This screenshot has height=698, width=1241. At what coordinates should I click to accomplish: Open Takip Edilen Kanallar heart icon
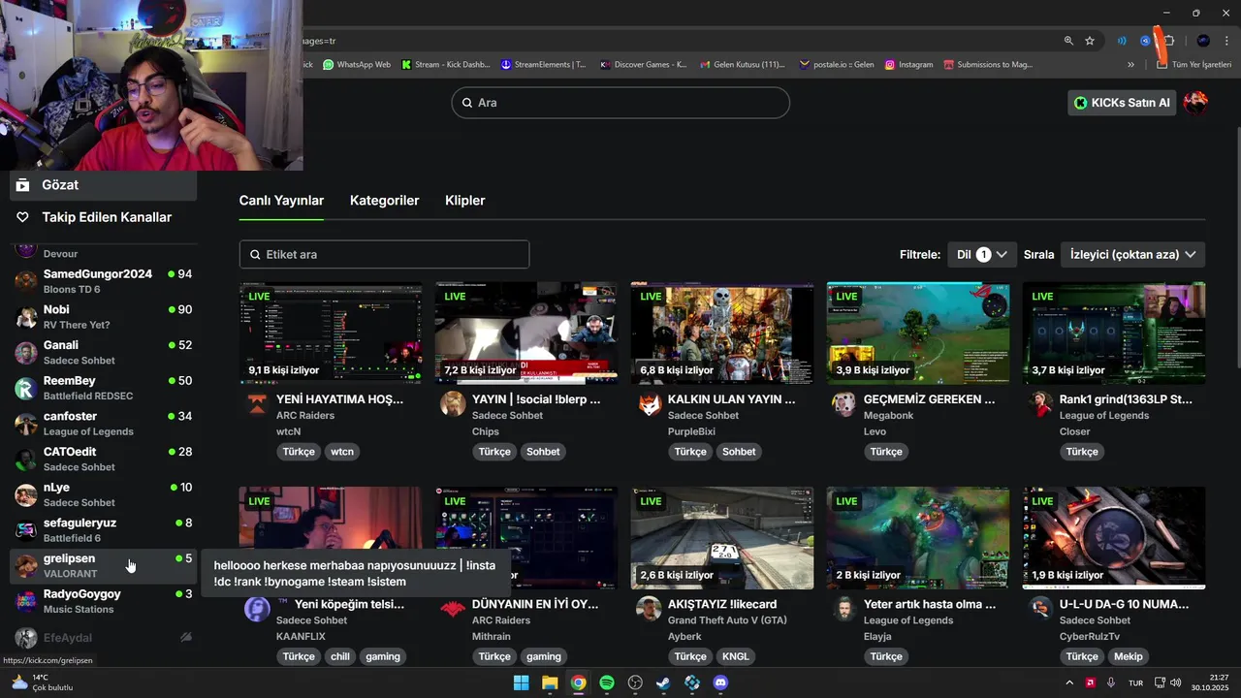point(23,217)
